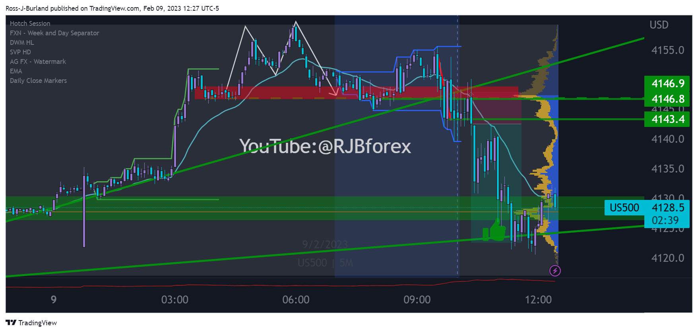Select the EMA indicator label
Viewport: 698px width, 332px height.
pyautogui.click(x=16, y=71)
